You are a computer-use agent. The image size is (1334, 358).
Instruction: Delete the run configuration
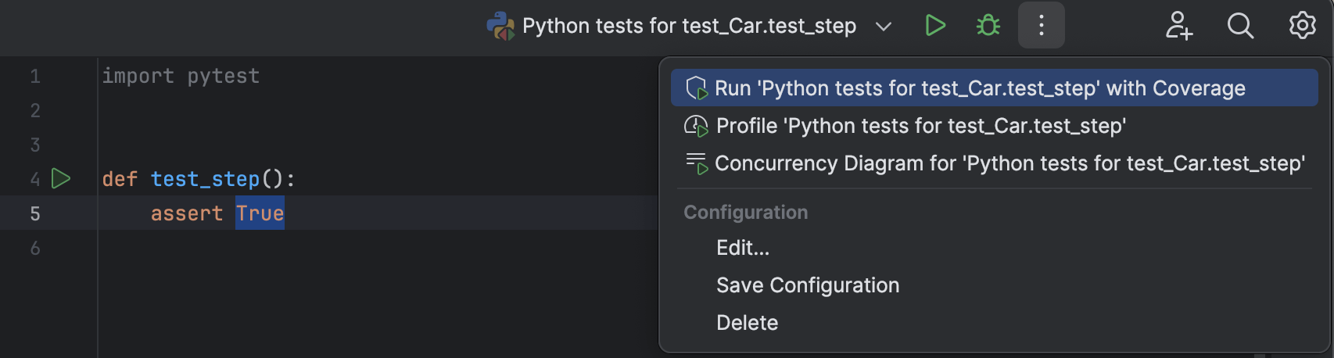point(747,323)
